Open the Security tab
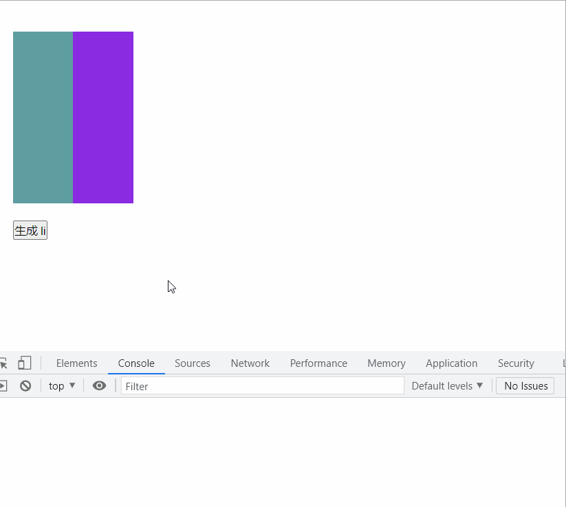Screen dimensions: 566x507 pyautogui.click(x=516, y=363)
